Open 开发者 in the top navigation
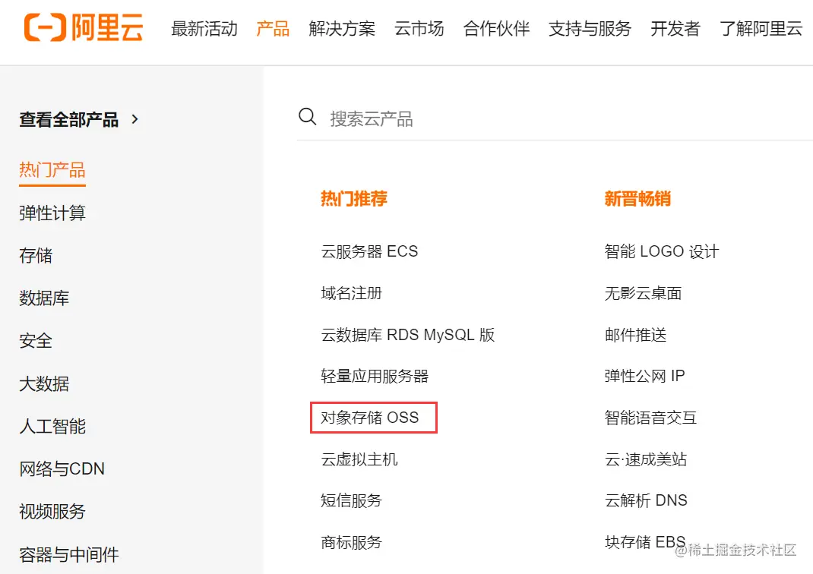This screenshot has width=813, height=574. (x=675, y=29)
